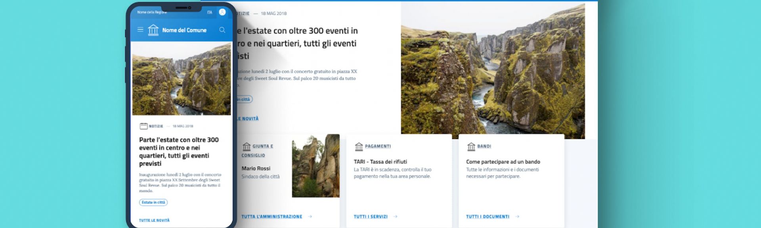The width and height of the screenshot is (761, 228).
Task: Open Come partecipare ad un bando
Action: 503,161
